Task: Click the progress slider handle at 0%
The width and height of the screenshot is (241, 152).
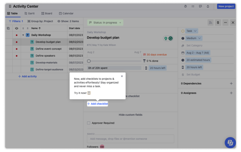Action: (89, 61)
